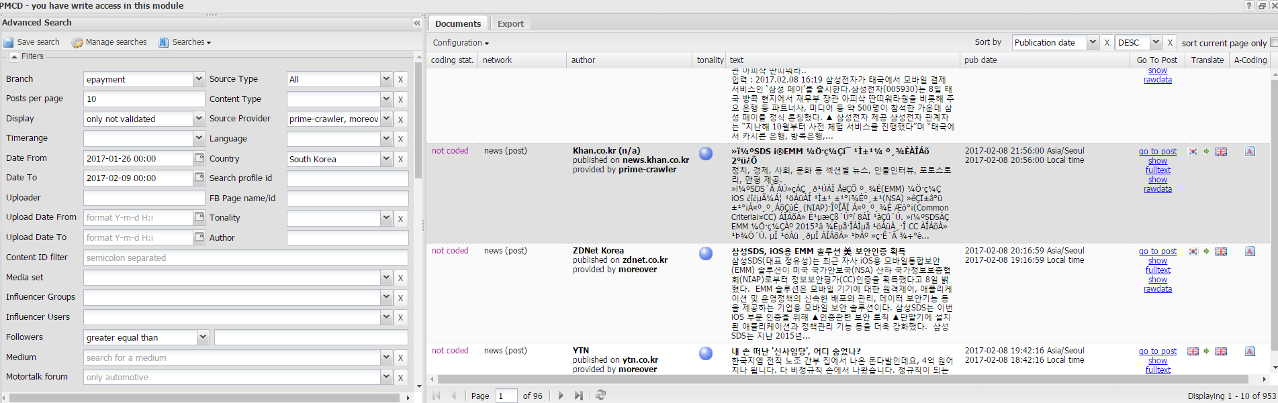This screenshot has height=403, width=1278.
Task: Open Manage searches
Action: click(x=109, y=42)
